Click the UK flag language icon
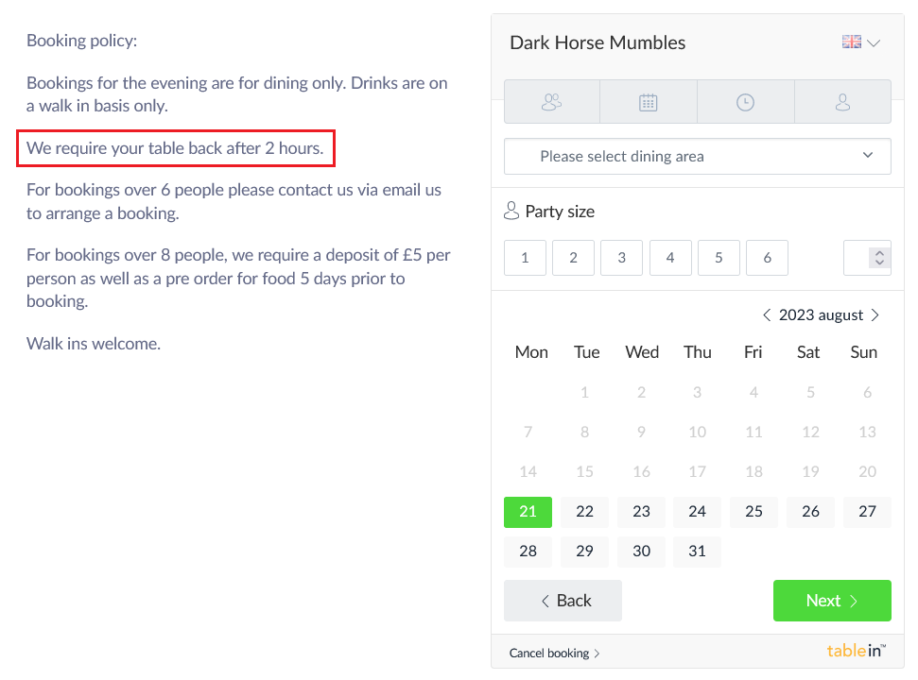This screenshot has height=680, width=918. click(x=851, y=42)
